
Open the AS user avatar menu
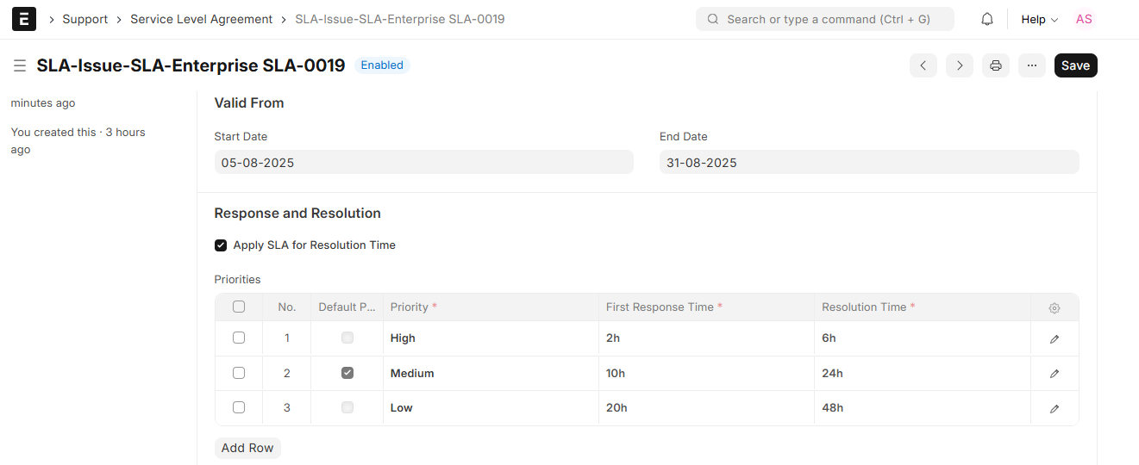(x=1084, y=19)
